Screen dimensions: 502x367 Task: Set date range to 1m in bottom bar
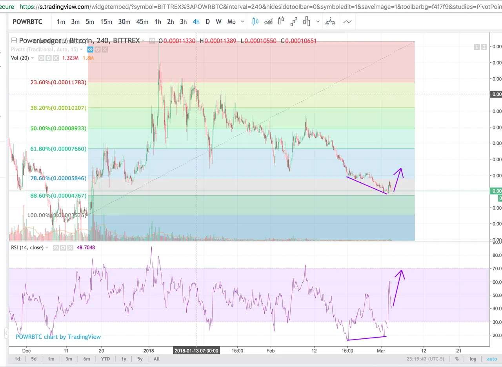51,359
